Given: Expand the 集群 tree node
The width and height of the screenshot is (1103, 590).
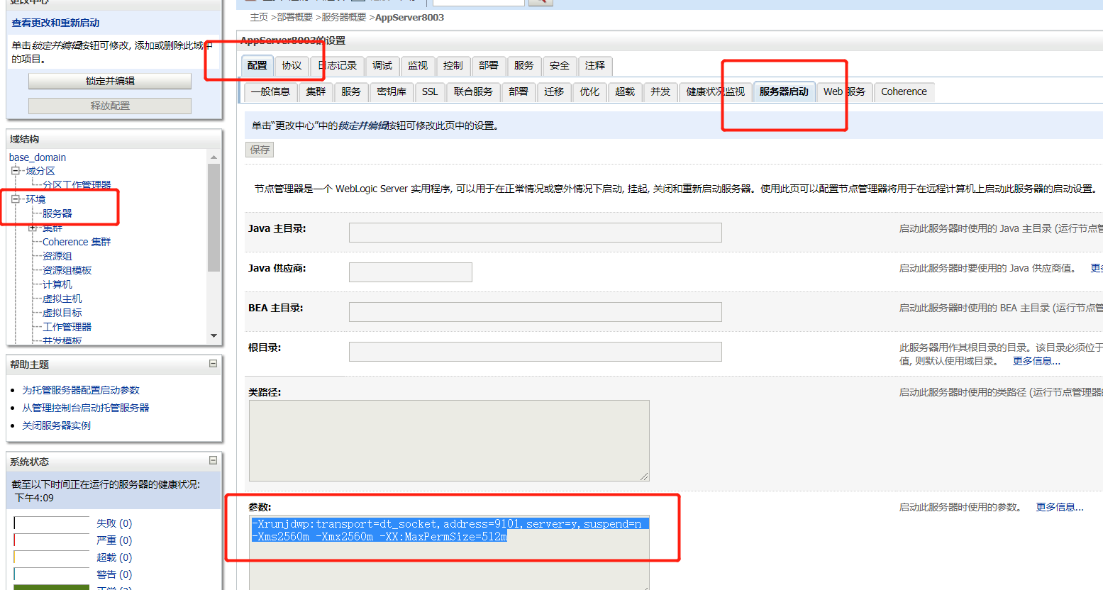Looking at the screenshot, I should click(x=32, y=228).
